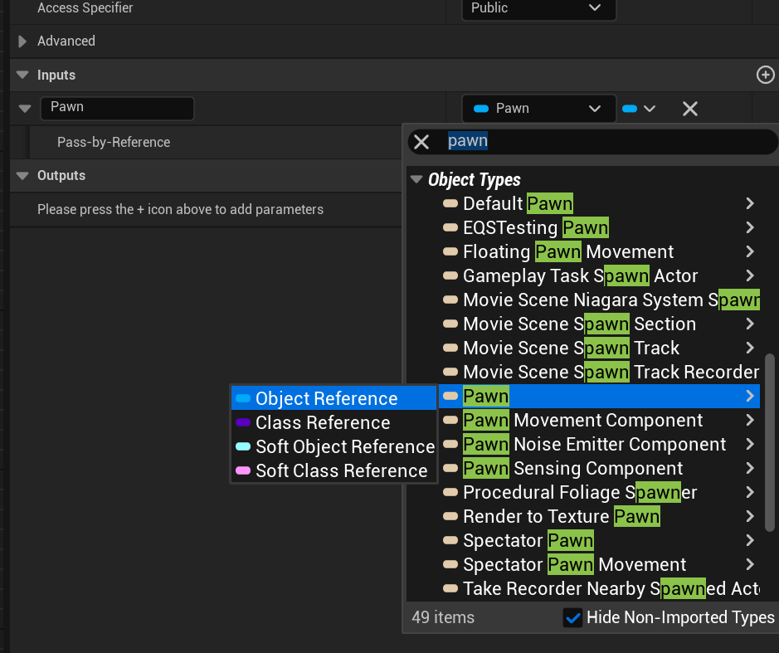
Task: Remove the Pawn input parameter
Action: tap(689, 109)
